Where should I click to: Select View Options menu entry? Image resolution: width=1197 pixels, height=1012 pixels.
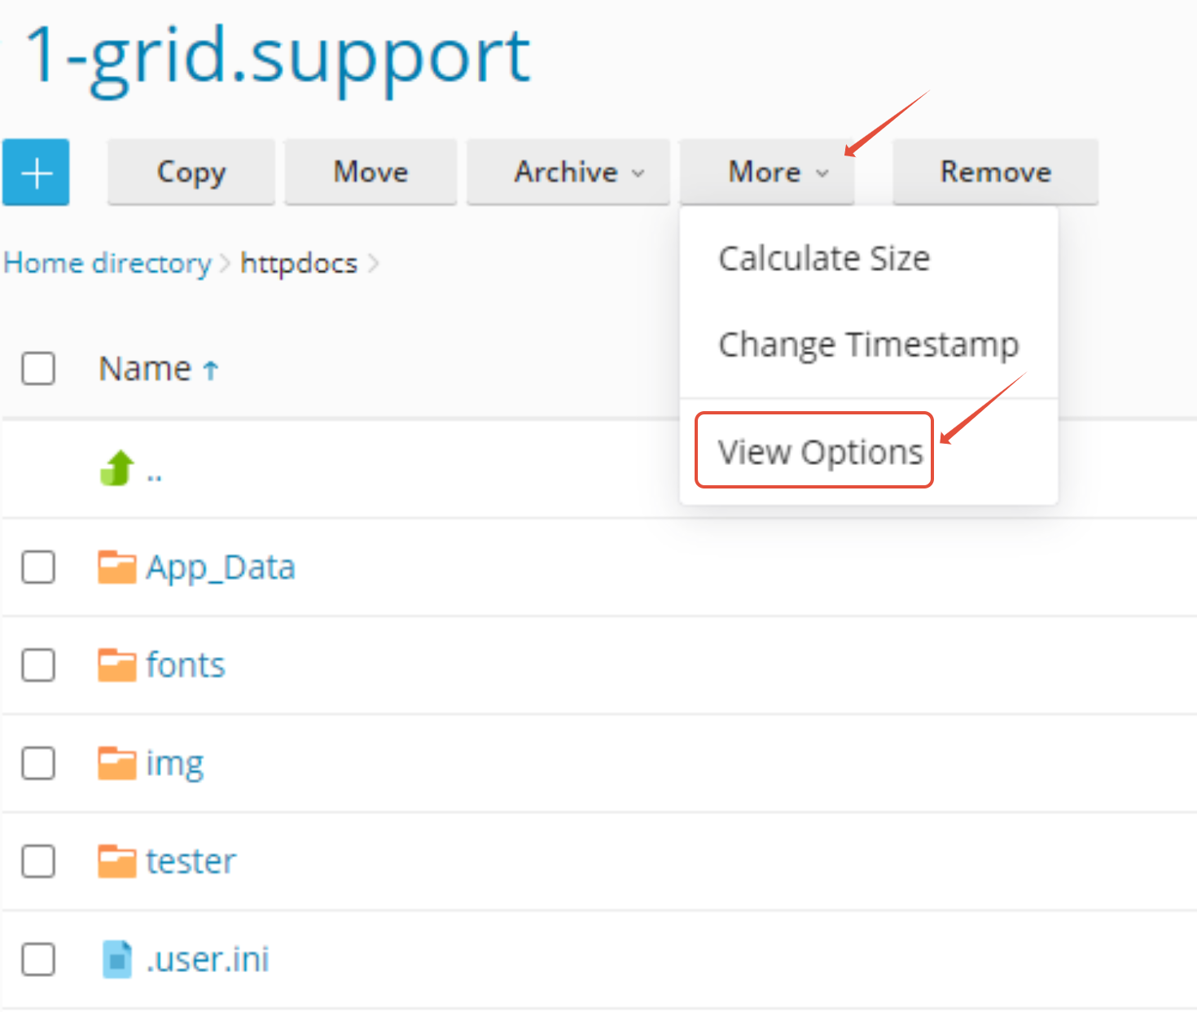(x=820, y=452)
